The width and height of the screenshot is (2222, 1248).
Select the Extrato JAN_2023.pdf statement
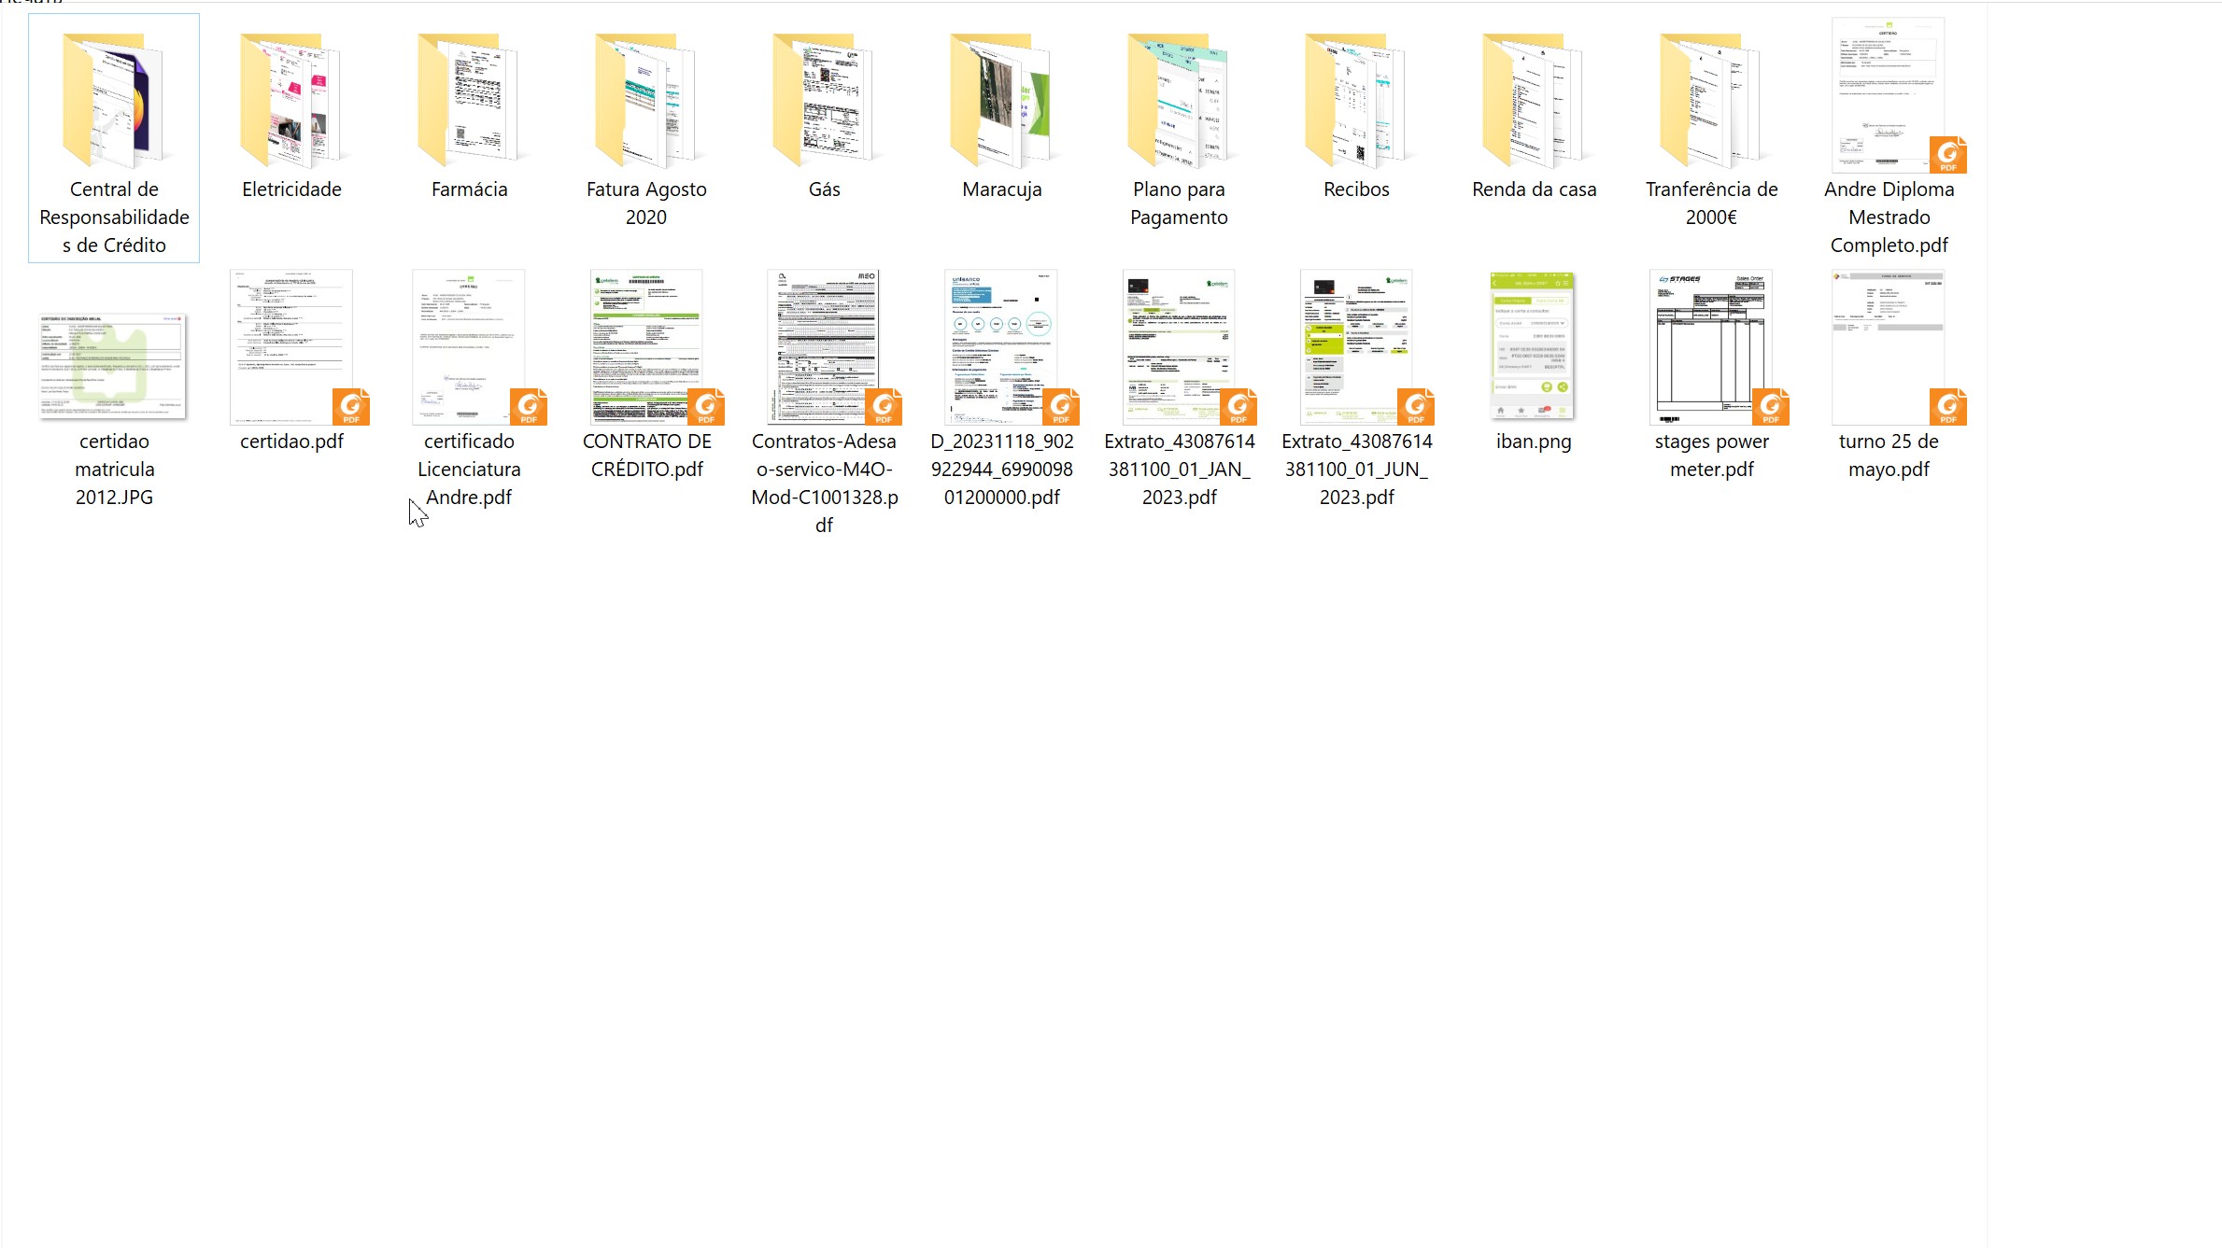coord(1178,347)
